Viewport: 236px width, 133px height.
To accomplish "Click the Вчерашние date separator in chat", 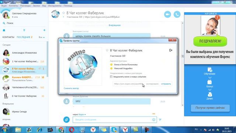I will coord(115,25).
